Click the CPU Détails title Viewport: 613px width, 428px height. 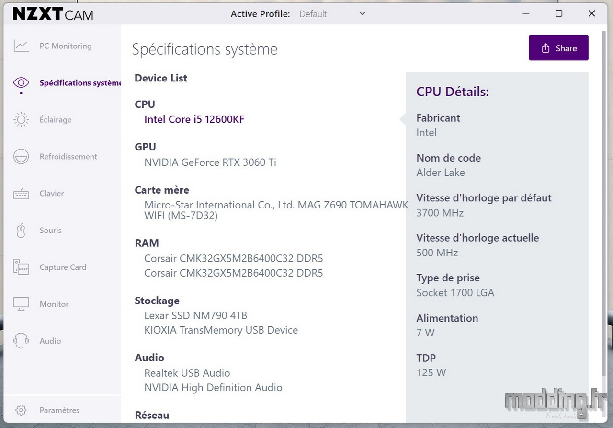click(x=453, y=92)
